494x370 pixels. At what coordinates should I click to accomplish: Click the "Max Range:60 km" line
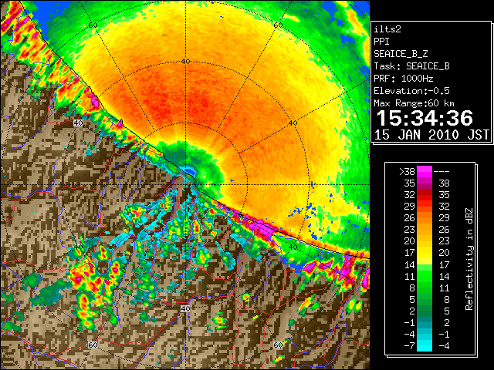[x=414, y=103]
